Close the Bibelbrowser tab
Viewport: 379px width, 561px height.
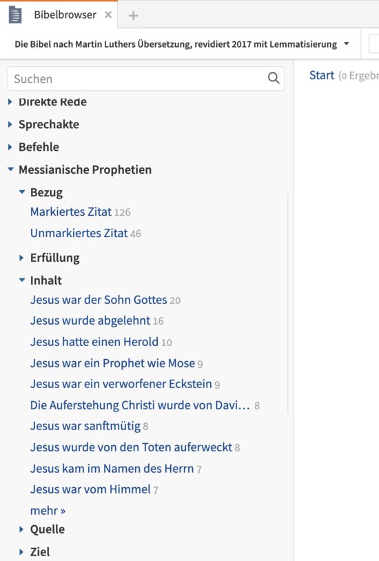[x=108, y=15]
